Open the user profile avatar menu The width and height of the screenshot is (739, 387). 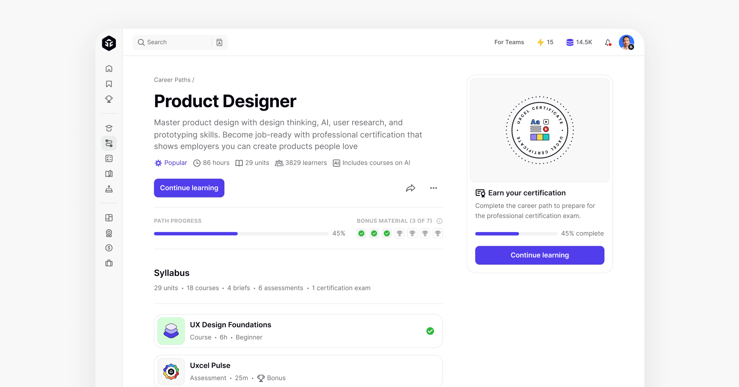[x=626, y=43]
